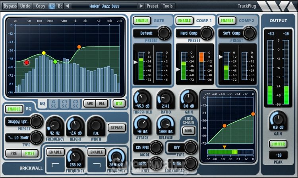This screenshot has height=178, width=298.
Task: Select the yellow EQ band point
Action: [44, 53]
